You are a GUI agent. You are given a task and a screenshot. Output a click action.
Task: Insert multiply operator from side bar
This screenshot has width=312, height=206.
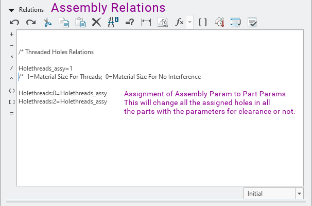(x=11, y=57)
